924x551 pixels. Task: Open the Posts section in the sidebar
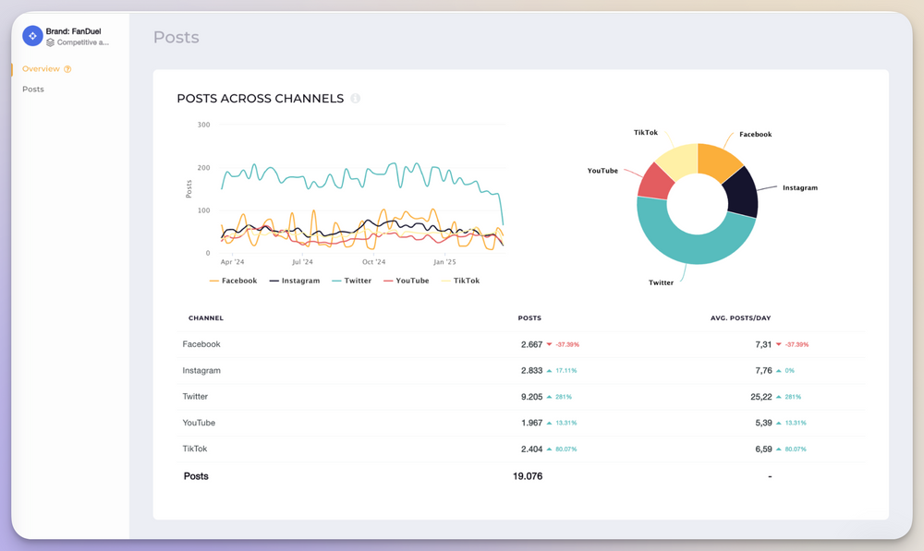(x=32, y=89)
